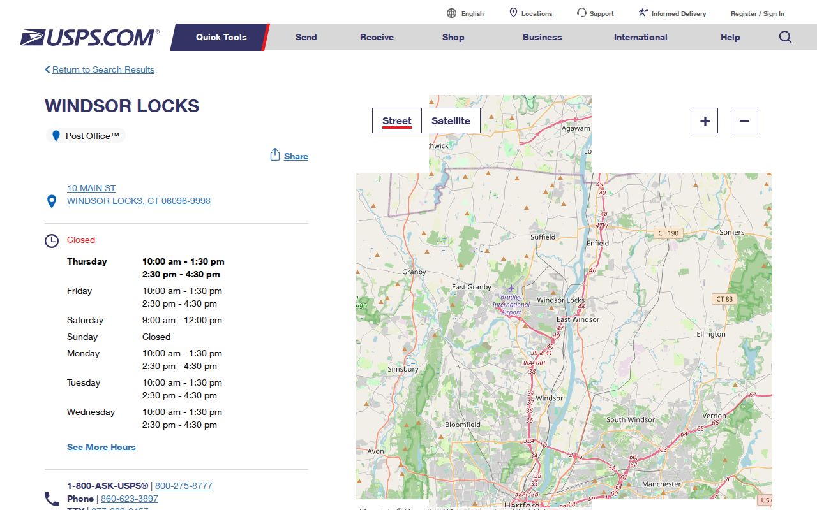Click the Post Office™ label text
Viewport: 817px width, 510px height.
tap(93, 136)
